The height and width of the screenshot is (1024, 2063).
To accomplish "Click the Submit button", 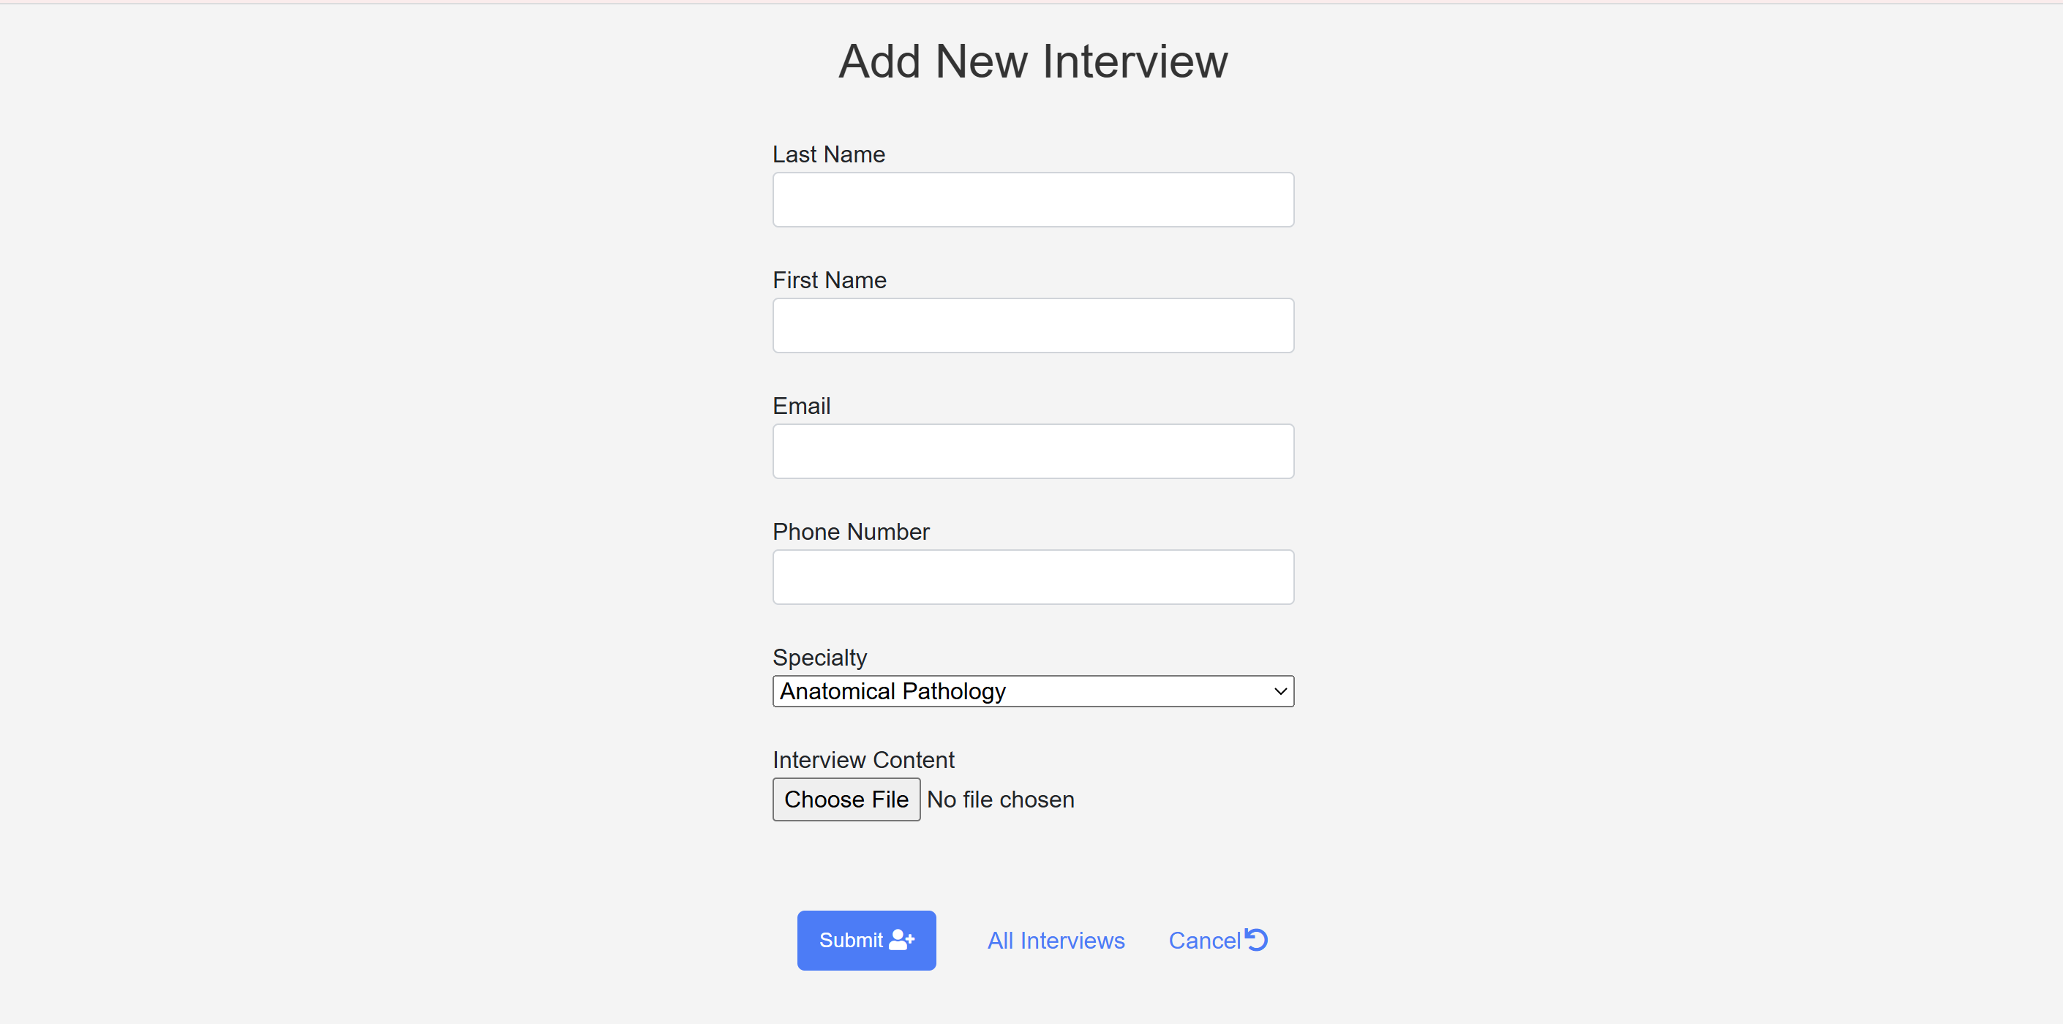I will [x=866, y=940].
